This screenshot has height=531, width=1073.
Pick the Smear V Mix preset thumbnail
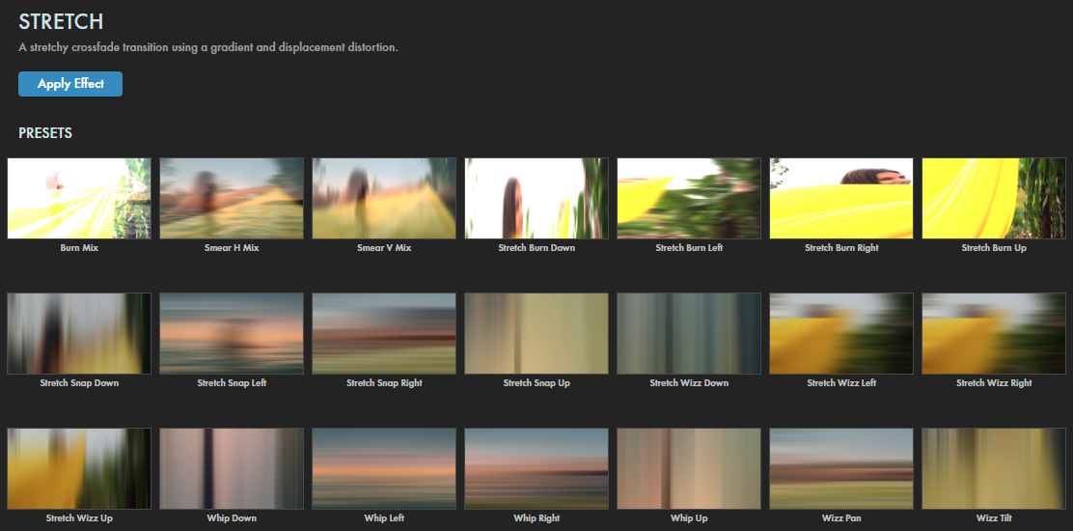coord(384,199)
